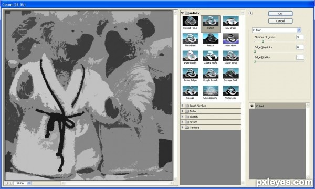Image resolution: width=315 pixels, height=189 pixels.
Task: Choose the Watercolor filter thumbnail
Action: click(x=231, y=91)
